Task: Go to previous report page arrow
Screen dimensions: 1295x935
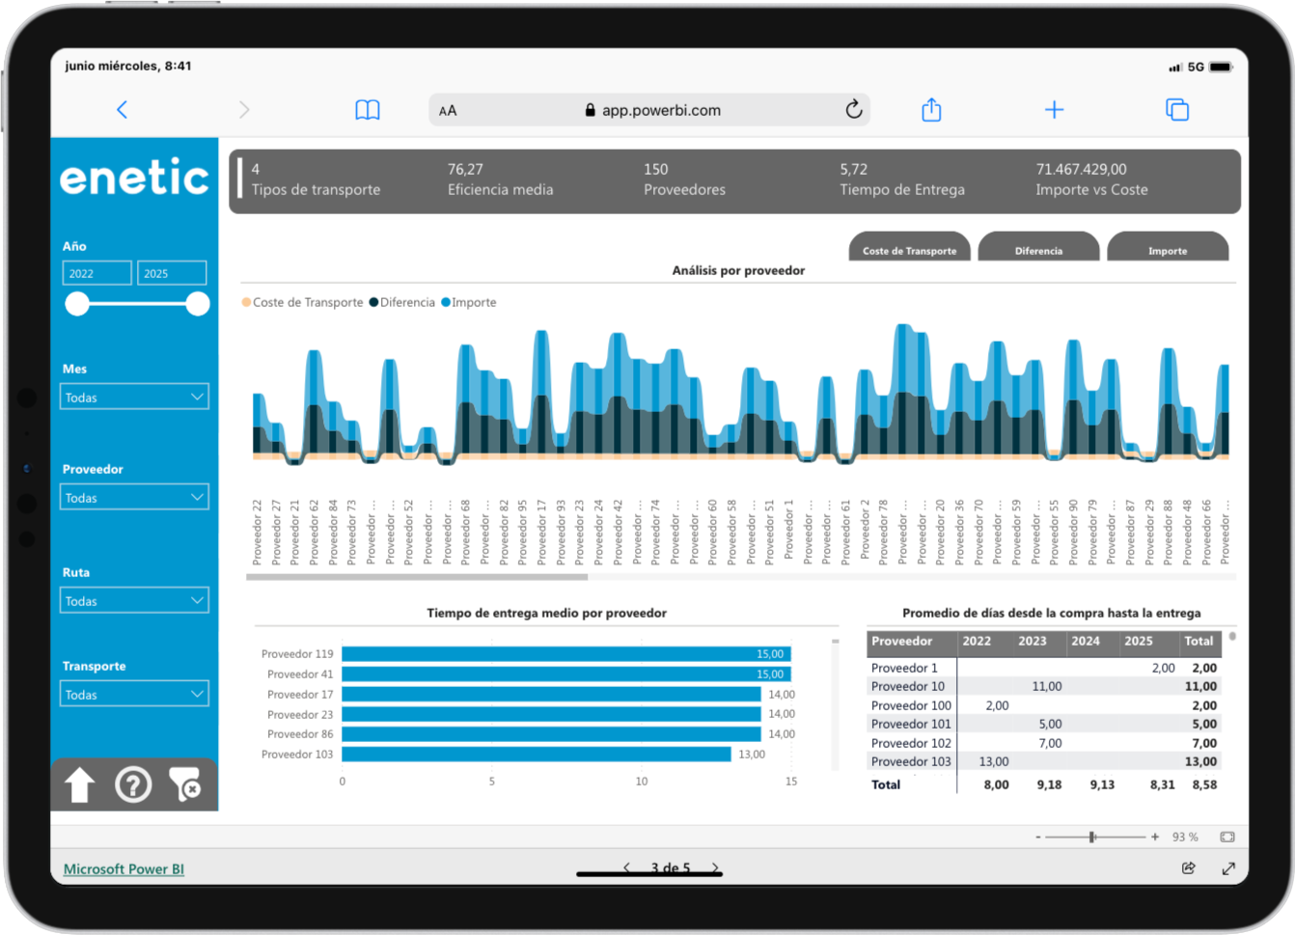Action: tap(627, 867)
